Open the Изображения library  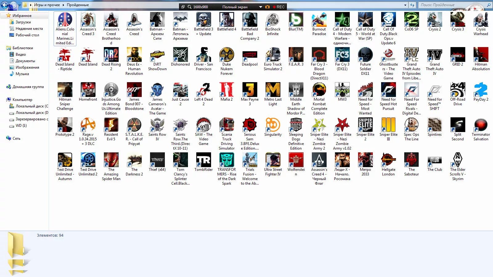pyautogui.click(x=27, y=67)
